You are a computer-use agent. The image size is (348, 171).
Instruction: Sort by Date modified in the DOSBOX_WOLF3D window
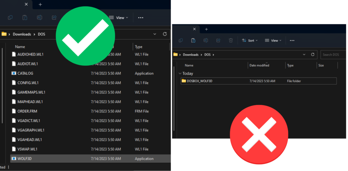259,65
